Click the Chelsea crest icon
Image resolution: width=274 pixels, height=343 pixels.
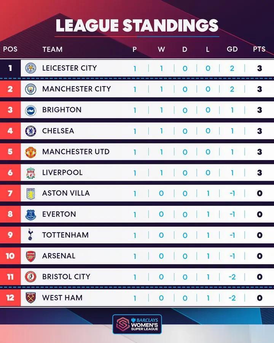coord(30,131)
